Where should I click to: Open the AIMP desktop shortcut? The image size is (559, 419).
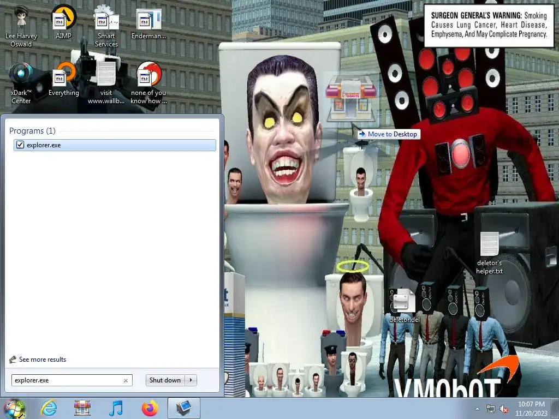click(63, 22)
